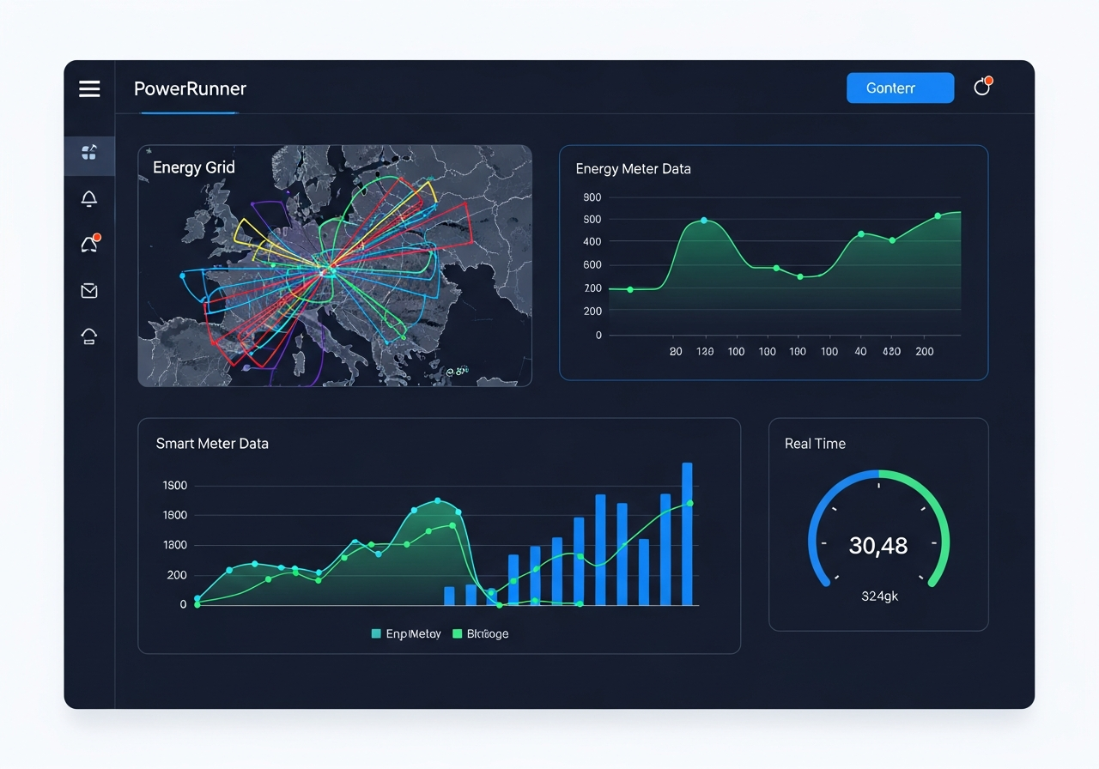This screenshot has height=769, width=1099.
Task: Open the hamburger menu
Action: [x=89, y=88]
